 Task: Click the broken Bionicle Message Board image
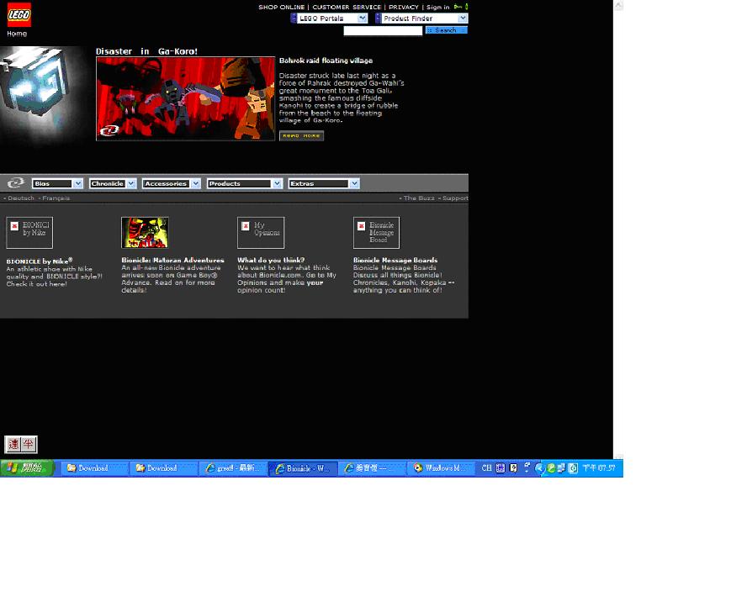[376, 233]
